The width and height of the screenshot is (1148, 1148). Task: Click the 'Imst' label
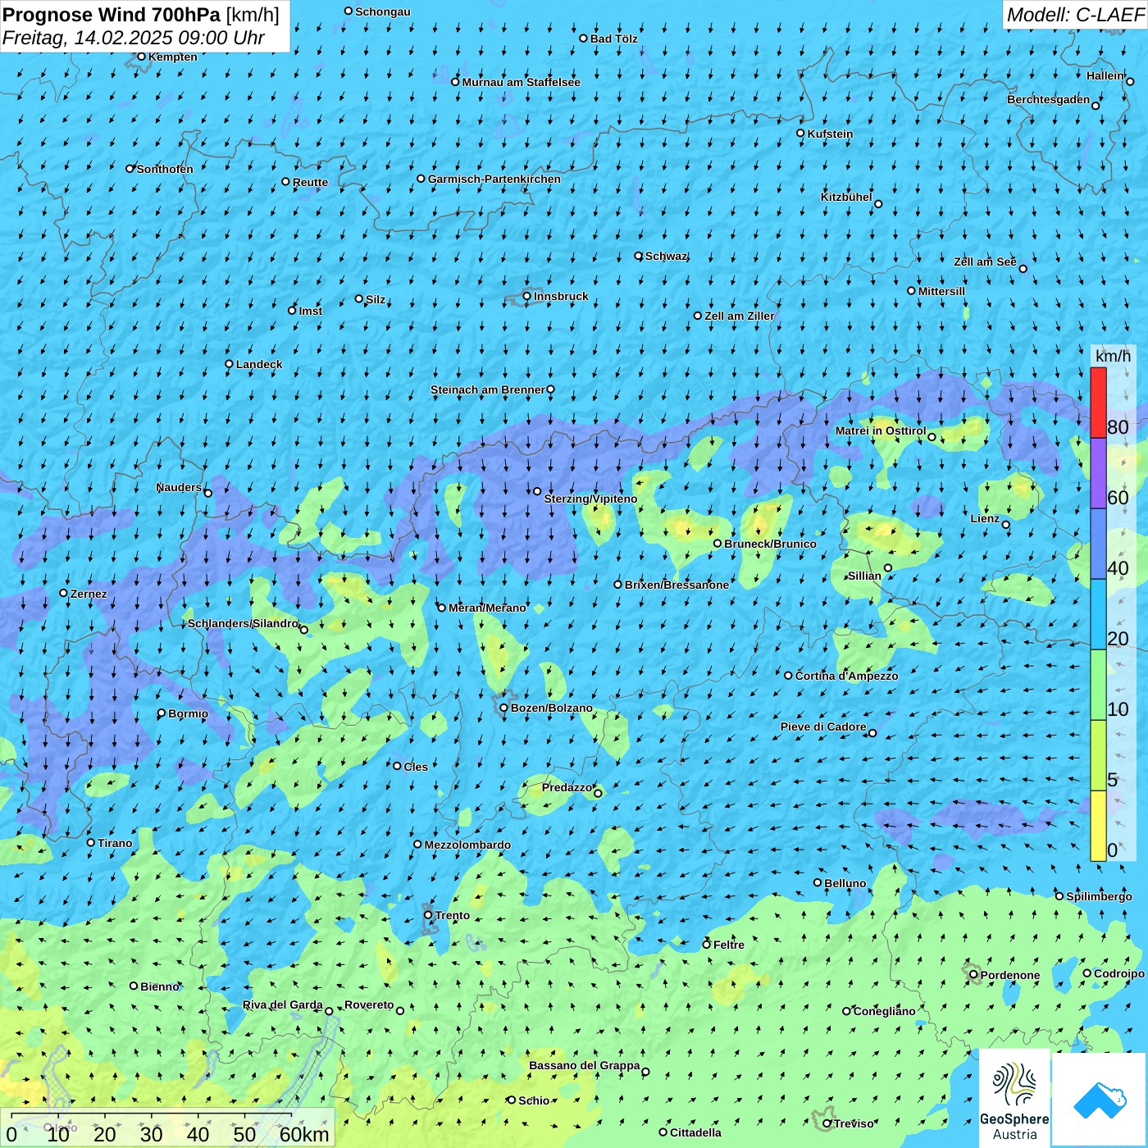pos(311,311)
